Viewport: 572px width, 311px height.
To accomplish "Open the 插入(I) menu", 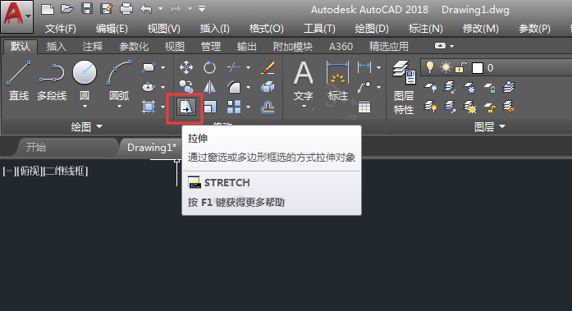I will click(x=214, y=29).
